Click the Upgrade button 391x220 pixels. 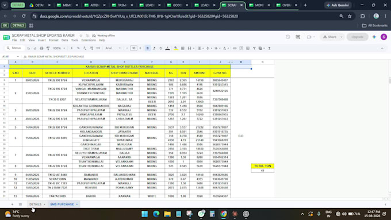click(357, 37)
